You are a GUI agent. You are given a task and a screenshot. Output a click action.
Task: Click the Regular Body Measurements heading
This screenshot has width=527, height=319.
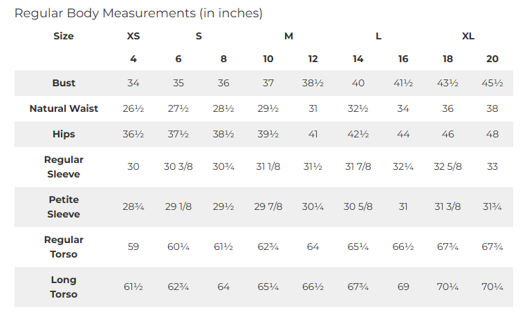138,13
